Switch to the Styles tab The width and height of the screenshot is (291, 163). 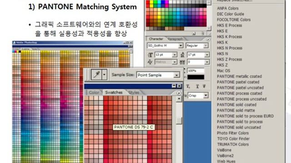(134, 92)
